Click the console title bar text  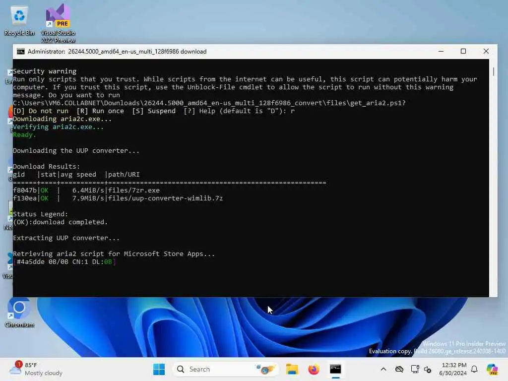[117, 52]
